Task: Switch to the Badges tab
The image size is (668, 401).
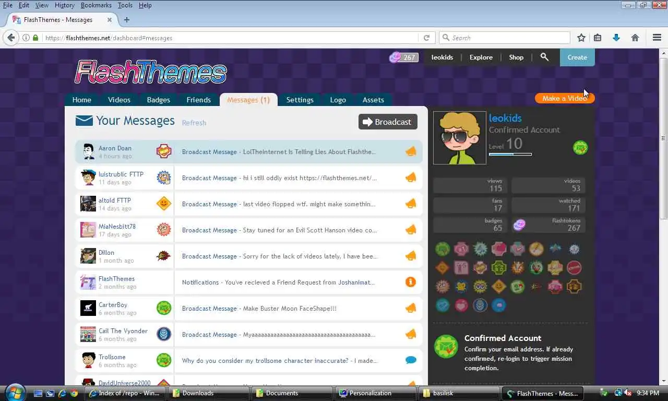Action: coord(159,100)
